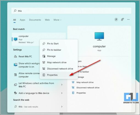Click Properties in the preview pane

point(81,93)
